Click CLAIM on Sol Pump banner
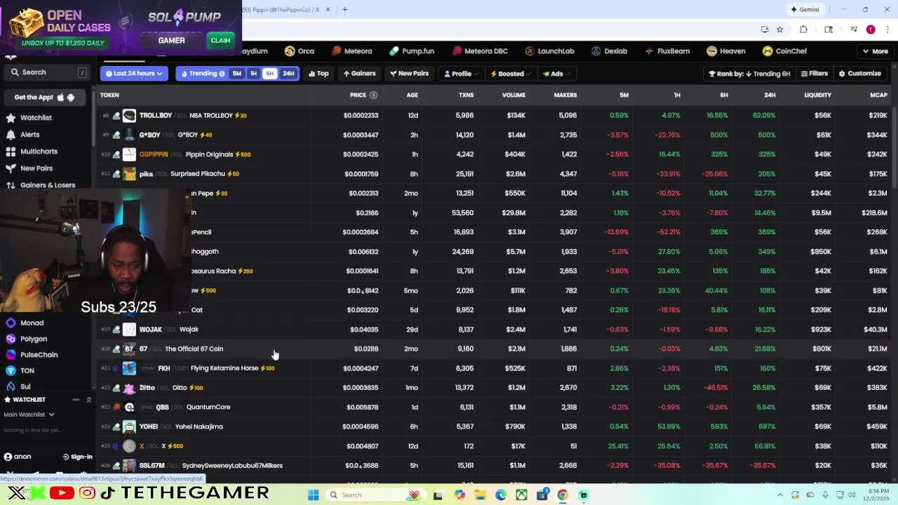The image size is (898, 505). point(220,41)
